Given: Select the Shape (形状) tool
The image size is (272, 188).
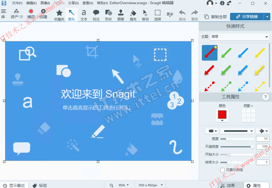Looking at the screenshot, I should [x=108, y=15].
